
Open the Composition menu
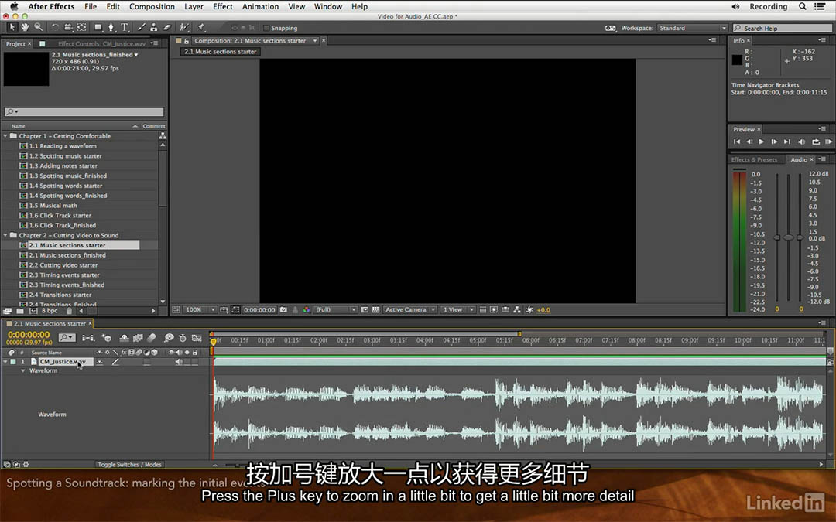click(x=152, y=6)
